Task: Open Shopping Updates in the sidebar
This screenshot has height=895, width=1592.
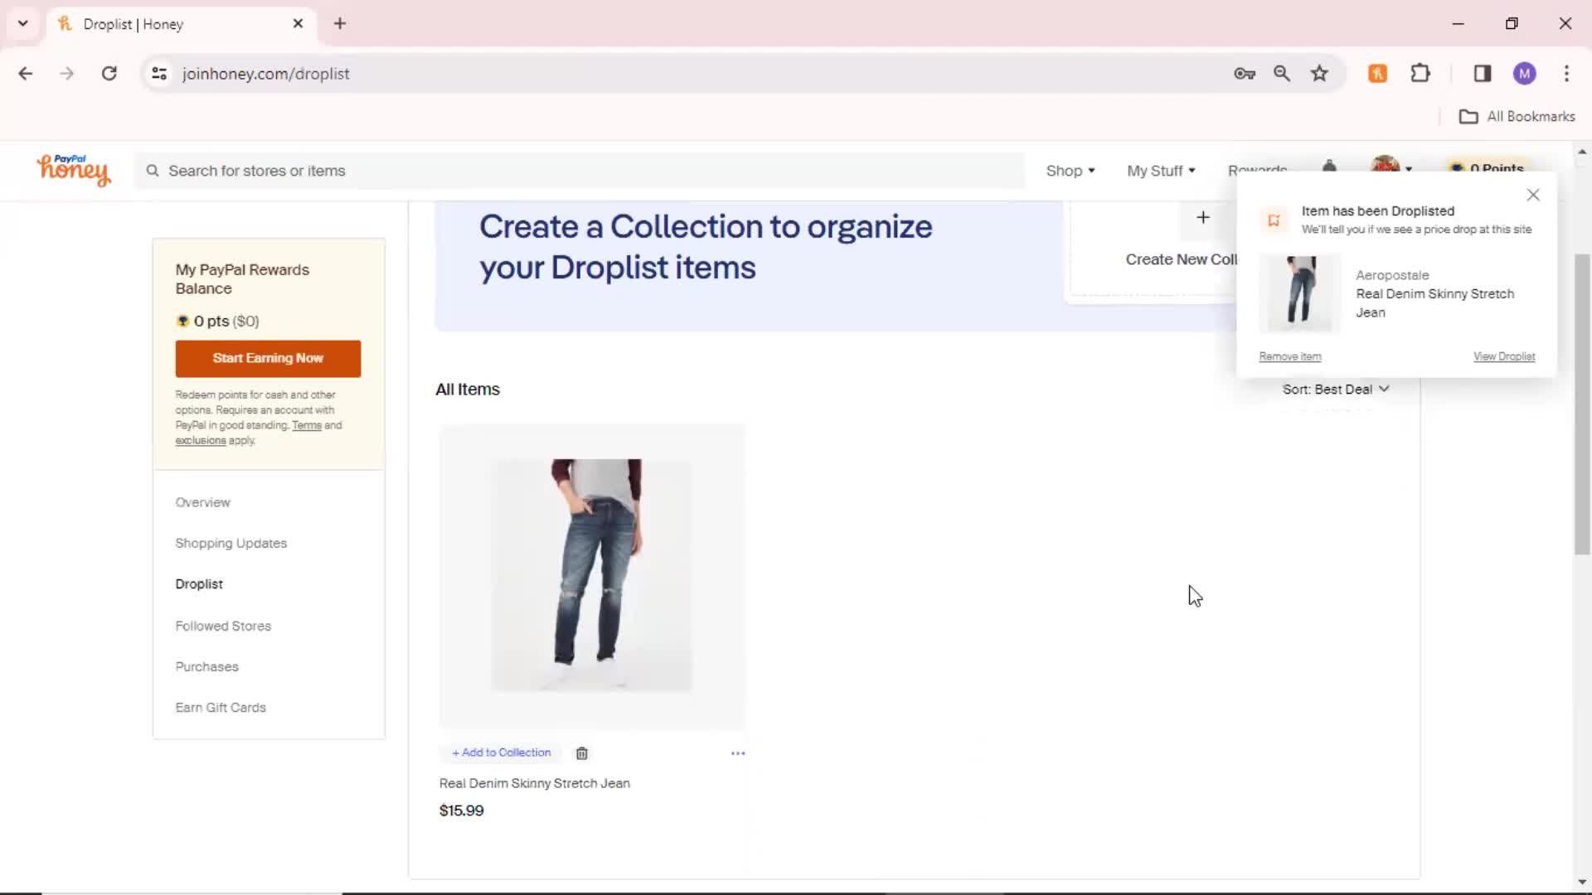Action: point(231,543)
